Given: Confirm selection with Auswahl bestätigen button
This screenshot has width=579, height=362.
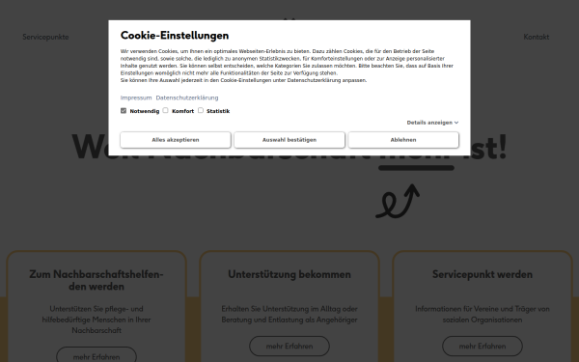Looking at the screenshot, I should click(x=289, y=140).
